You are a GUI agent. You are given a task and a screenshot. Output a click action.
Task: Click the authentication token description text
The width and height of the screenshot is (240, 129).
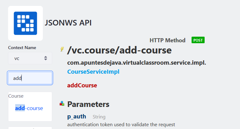pyautogui.click(x=121, y=125)
